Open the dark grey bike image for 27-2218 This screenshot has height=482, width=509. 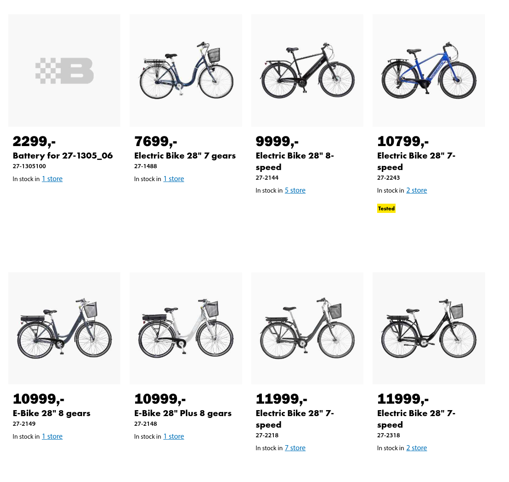point(307,328)
